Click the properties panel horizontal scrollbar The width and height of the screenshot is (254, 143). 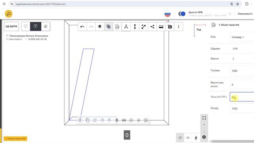click(233, 141)
